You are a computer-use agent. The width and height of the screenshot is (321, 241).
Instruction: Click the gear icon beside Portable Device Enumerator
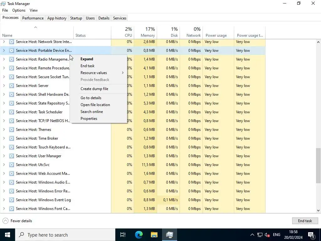[x=12, y=51]
